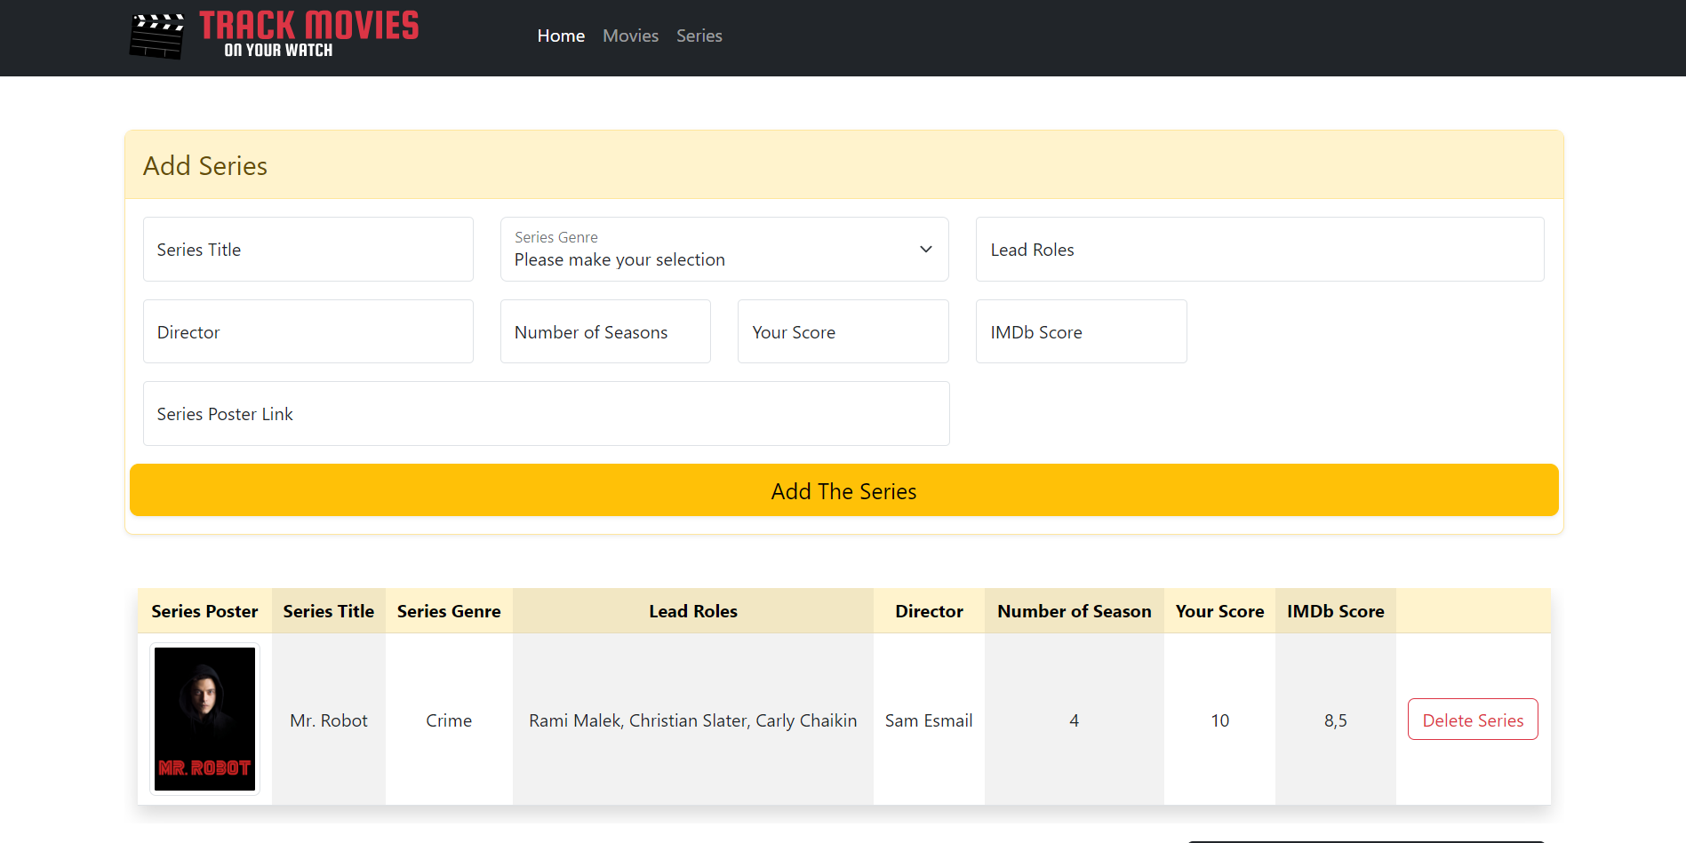Click the Number of Seasons field
1686x843 pixels.
coord(605,331)
